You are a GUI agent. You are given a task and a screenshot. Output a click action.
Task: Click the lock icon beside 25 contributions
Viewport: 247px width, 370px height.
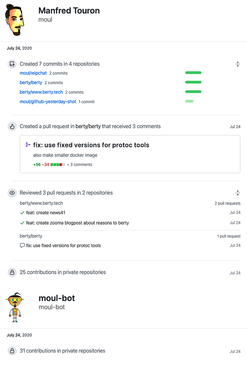pyautogui.click(x=12, y=272)
